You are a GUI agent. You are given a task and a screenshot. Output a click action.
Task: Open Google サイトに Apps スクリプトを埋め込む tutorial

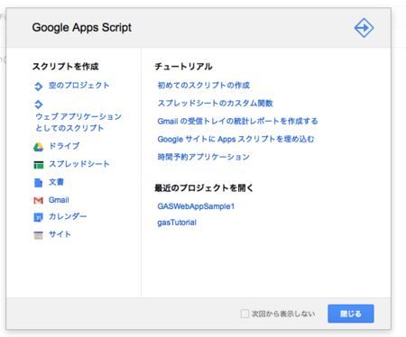point(235,140)
